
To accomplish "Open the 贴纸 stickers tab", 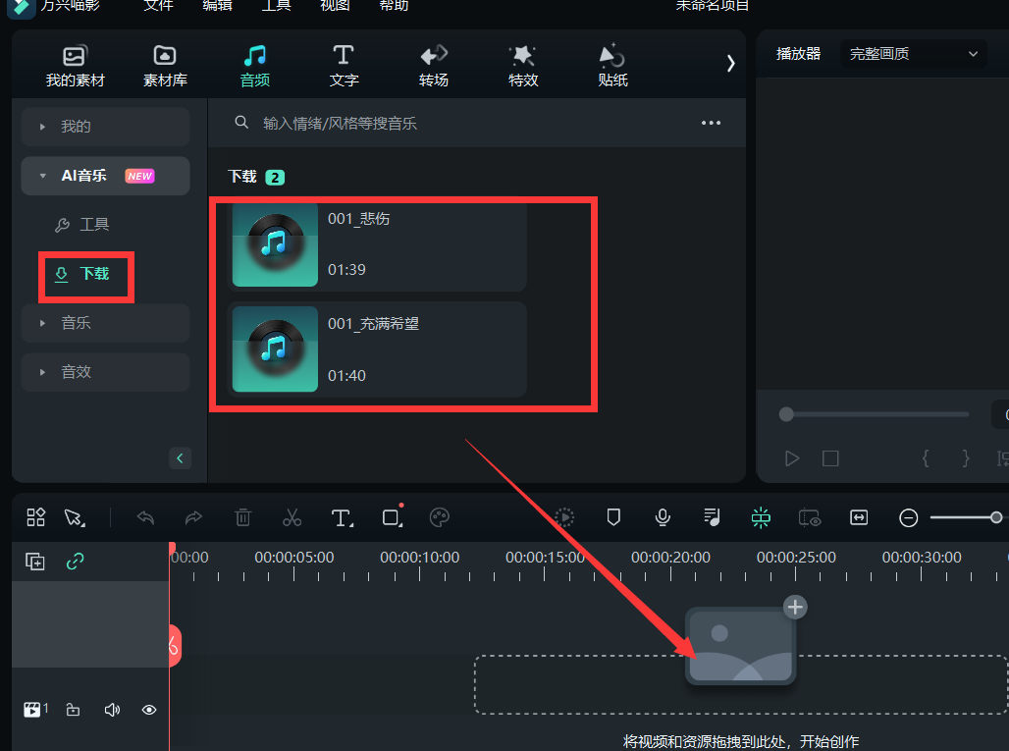I will pos(611,67).
